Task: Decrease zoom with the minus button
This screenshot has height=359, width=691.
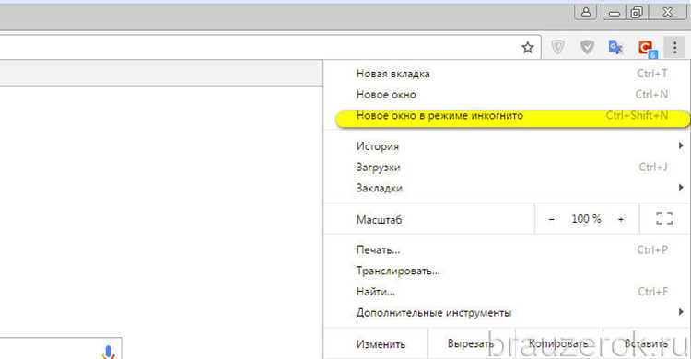Action: [551, 219]
